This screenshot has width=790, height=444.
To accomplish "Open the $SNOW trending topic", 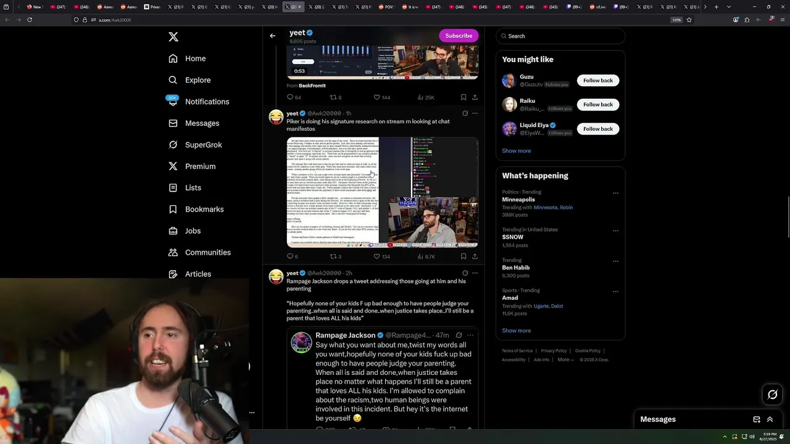I will 513,237.
